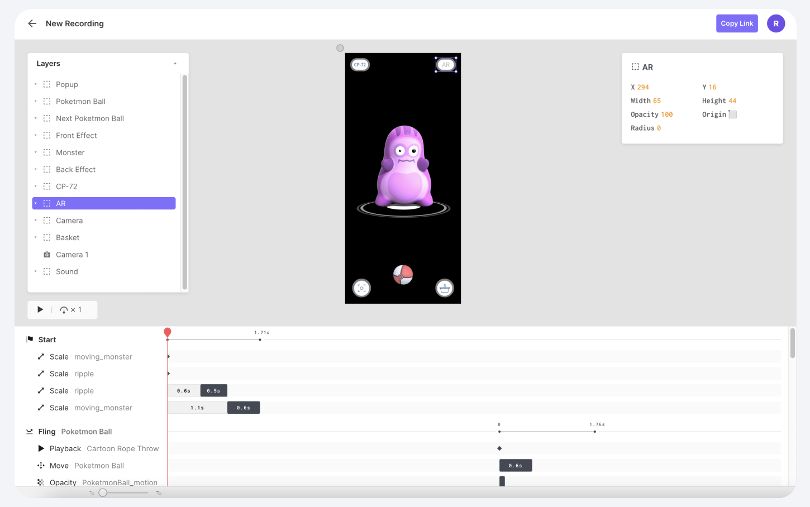Collapse the Layers panel with its arrow
Screen dimensions: 810x507
[x=175, y=64]
